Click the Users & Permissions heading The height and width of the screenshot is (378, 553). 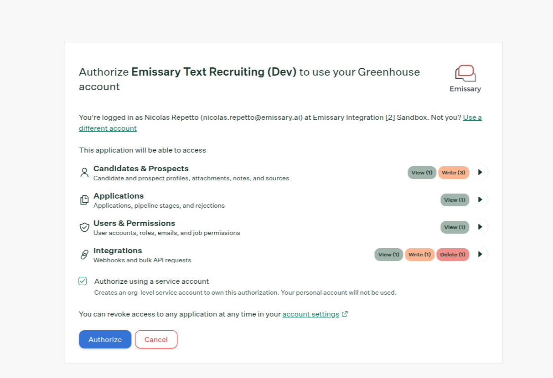tap(134, 223)
